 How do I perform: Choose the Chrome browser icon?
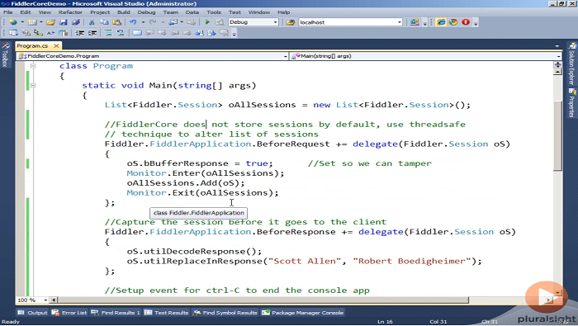pyautogui.click(x=453, y=22)
